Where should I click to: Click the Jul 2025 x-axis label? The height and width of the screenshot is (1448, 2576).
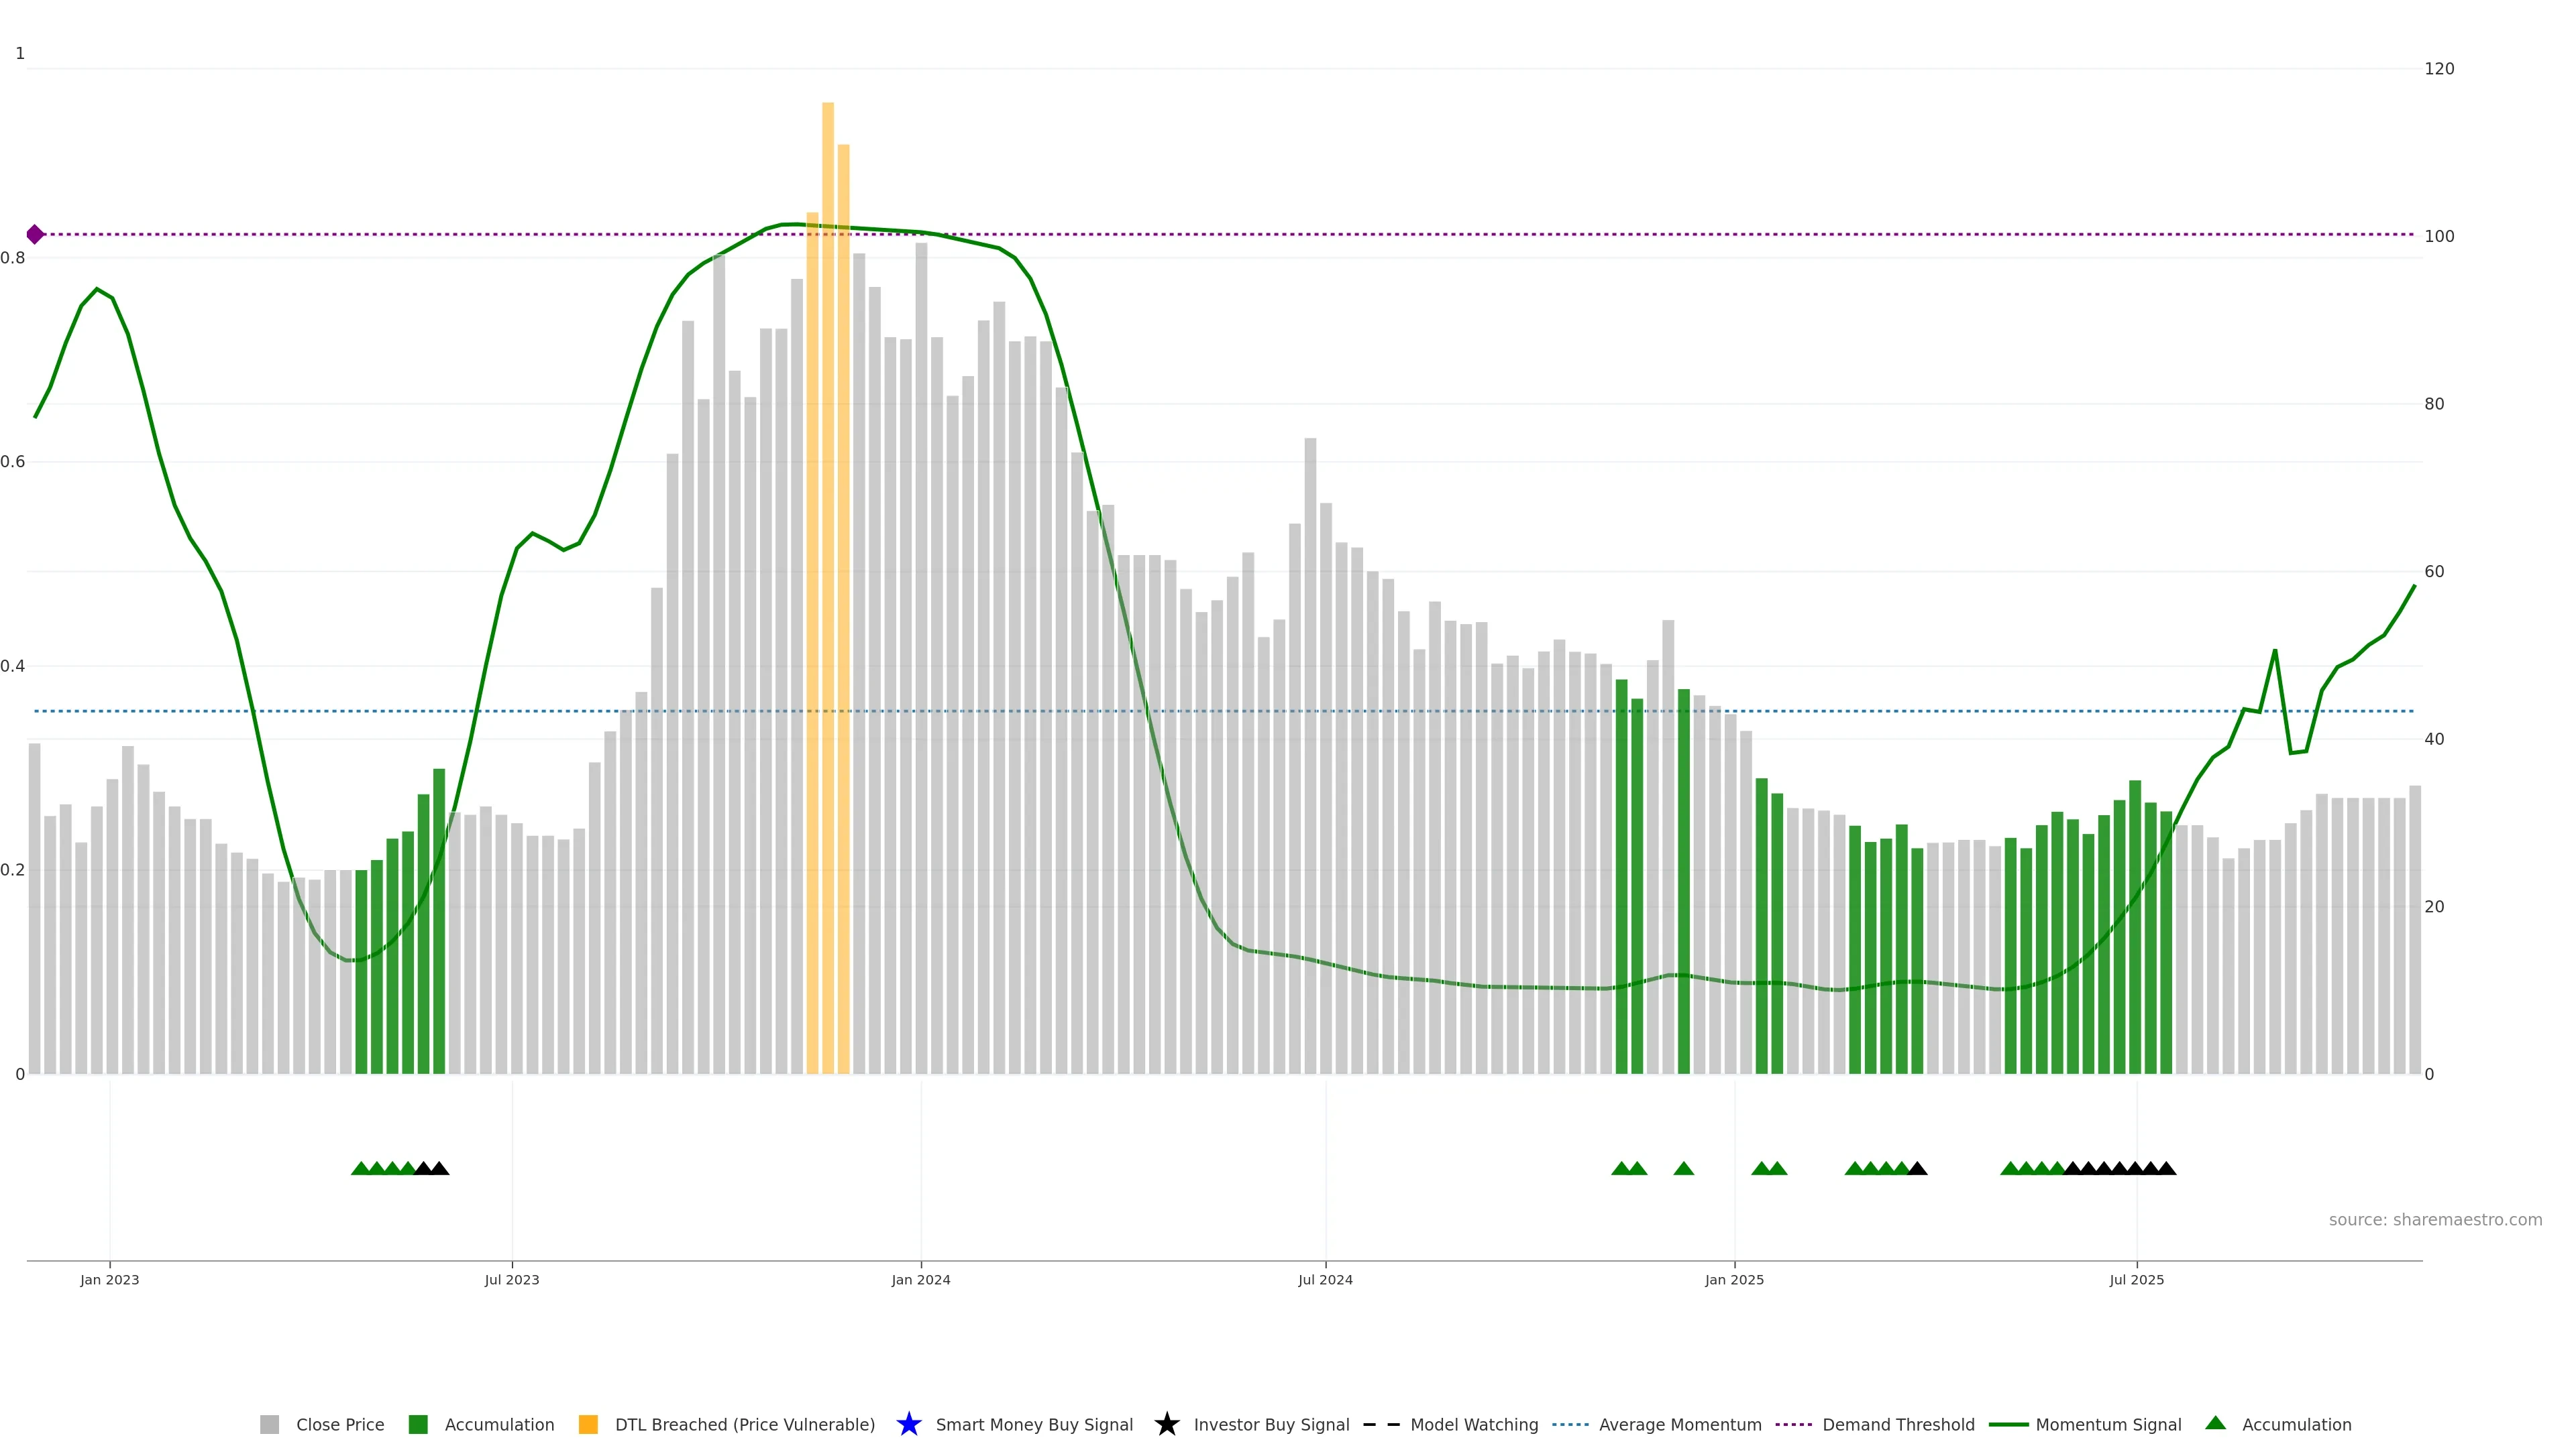click(2136, 1279)
